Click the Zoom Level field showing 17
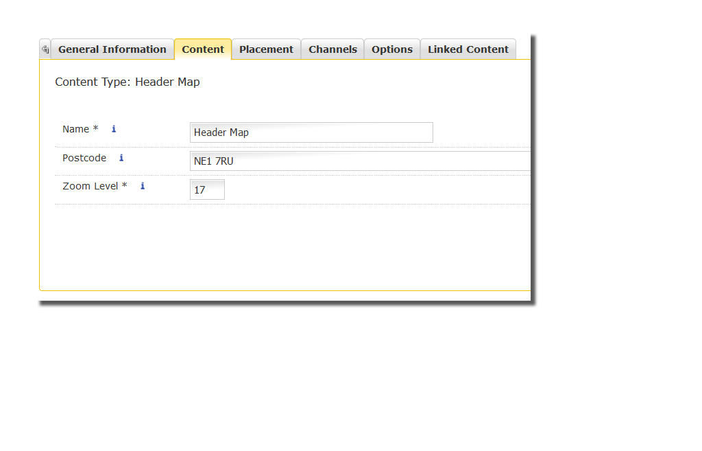The width and height of the screenshot is (702, 451). (207, 189)
